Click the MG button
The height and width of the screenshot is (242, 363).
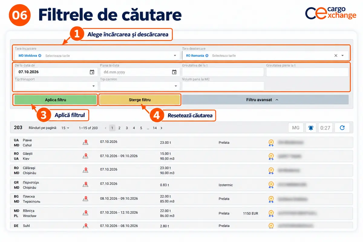tap(296, 128)
